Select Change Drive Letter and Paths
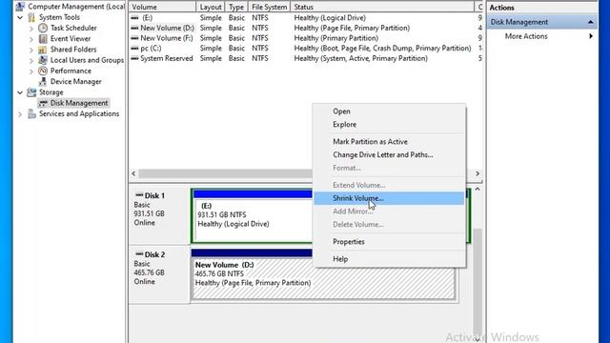 tap(390, 154)
